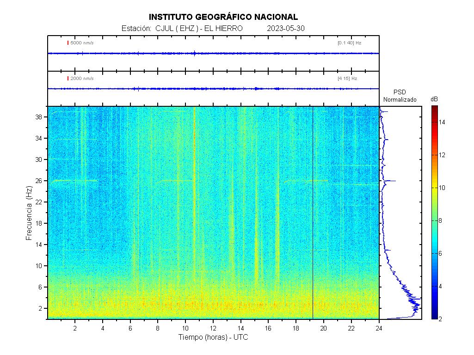The image size is (474, 355).
Task: Click frequency axis tick "22"
Action: coord(39,202)
